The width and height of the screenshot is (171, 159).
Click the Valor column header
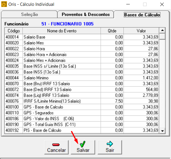click(x=141, y=31)
